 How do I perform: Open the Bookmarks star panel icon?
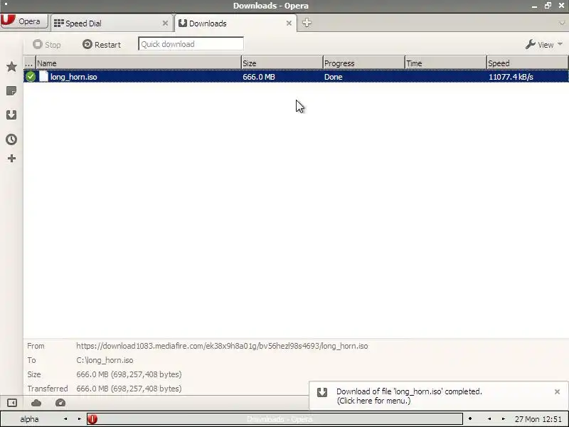coord(11,66)
